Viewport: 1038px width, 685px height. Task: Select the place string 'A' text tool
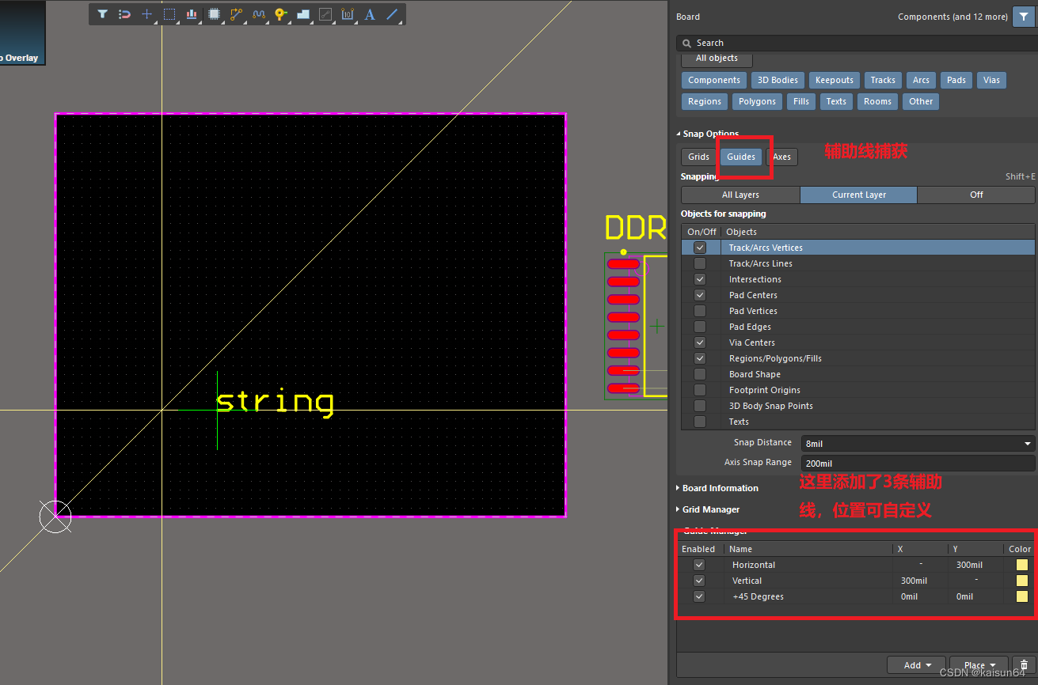[x=370, y=14]
